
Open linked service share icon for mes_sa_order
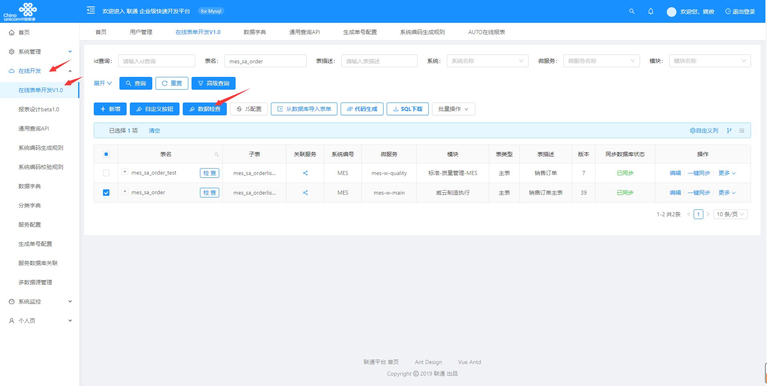coord(305,193)
